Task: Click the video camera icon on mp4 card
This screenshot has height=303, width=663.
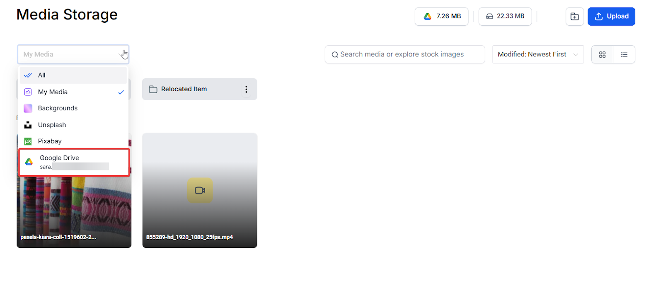Action: (200, 190)
